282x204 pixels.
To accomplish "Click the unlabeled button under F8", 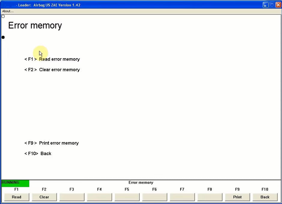I will pos(210,197).
